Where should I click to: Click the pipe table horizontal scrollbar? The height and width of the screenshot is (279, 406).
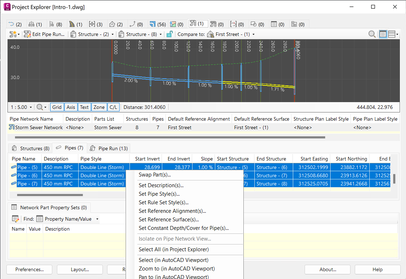coord(50,195)
